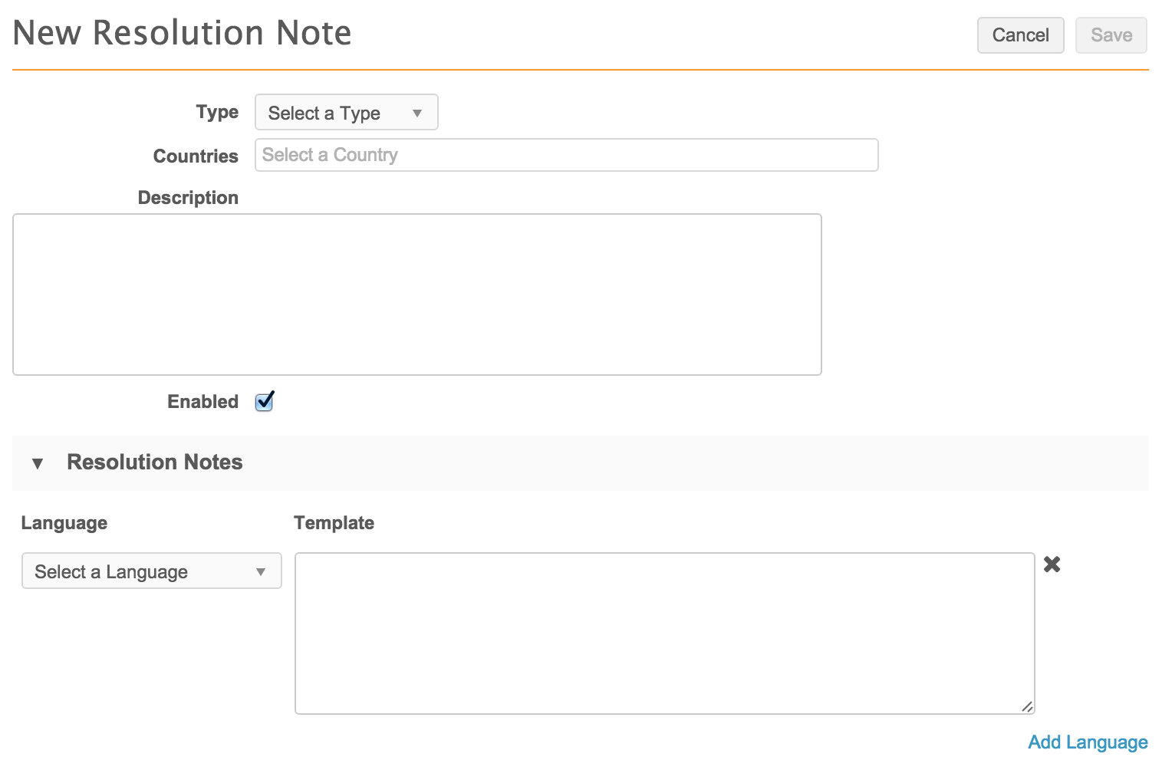The height and width of the screenshot is (770, 1172).
Task: Click the Countries field label
Action: point(196,156)
